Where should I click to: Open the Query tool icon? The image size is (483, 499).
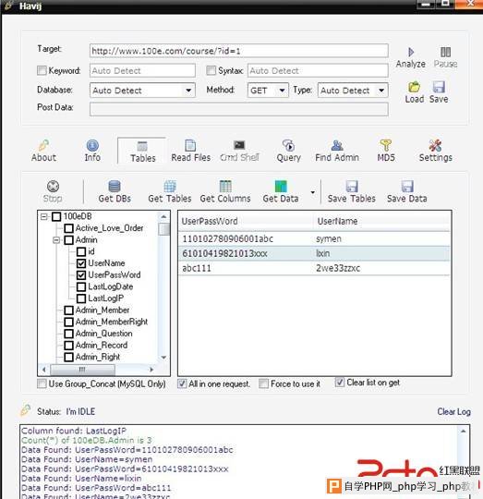[x=288, y=146]
